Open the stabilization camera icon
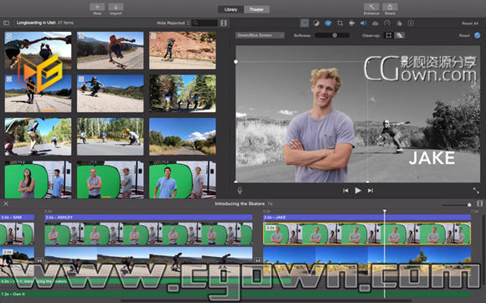This screenshot has height=303, width=486. click(352, 23)
